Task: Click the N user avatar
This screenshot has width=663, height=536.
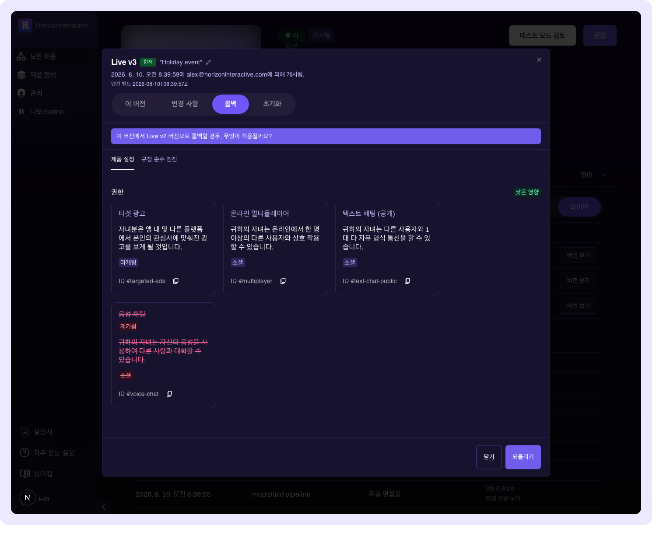Action: click(28, 497)
